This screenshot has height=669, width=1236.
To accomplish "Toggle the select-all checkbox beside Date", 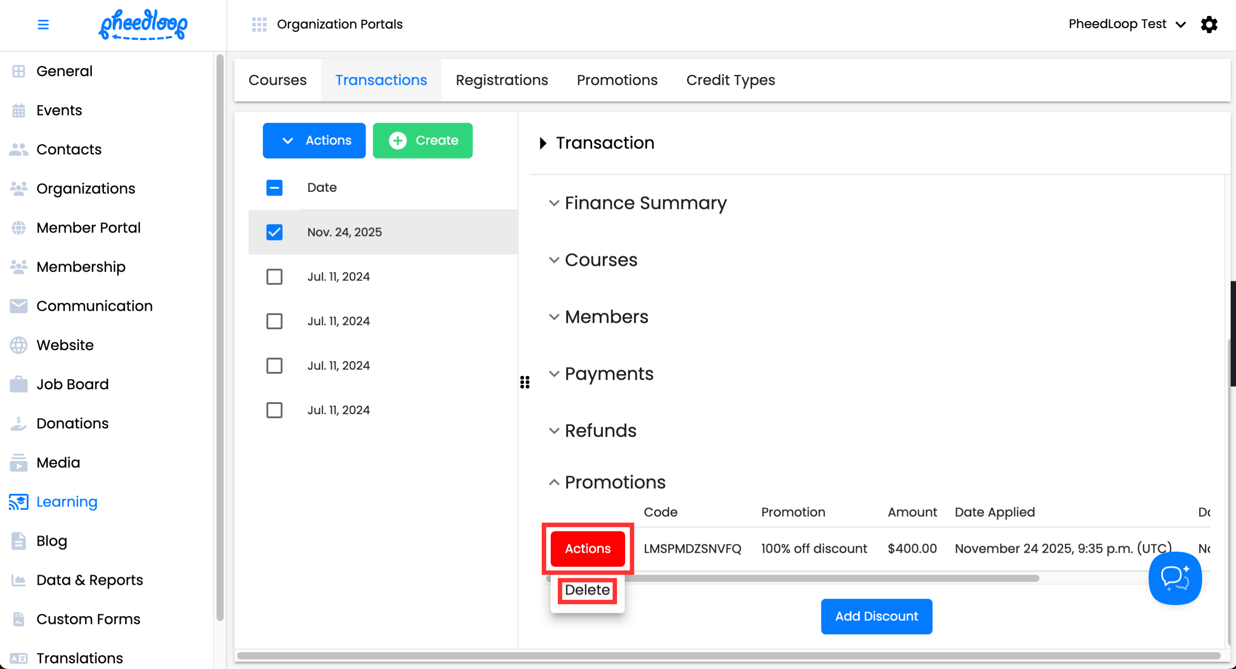I will coord(275,188).
